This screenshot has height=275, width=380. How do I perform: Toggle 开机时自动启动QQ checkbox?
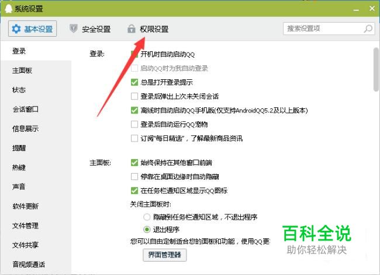(x=134, y=54)
